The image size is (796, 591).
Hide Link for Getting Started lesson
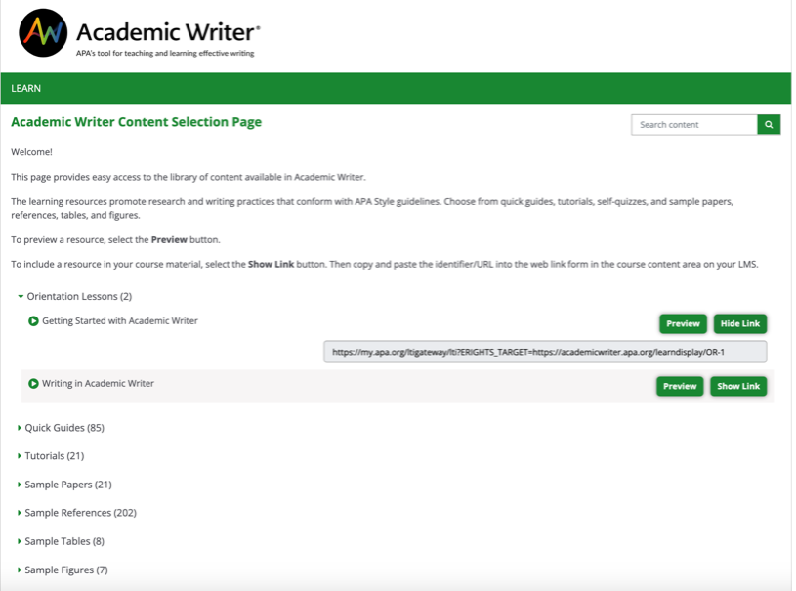tap(740, 323)
